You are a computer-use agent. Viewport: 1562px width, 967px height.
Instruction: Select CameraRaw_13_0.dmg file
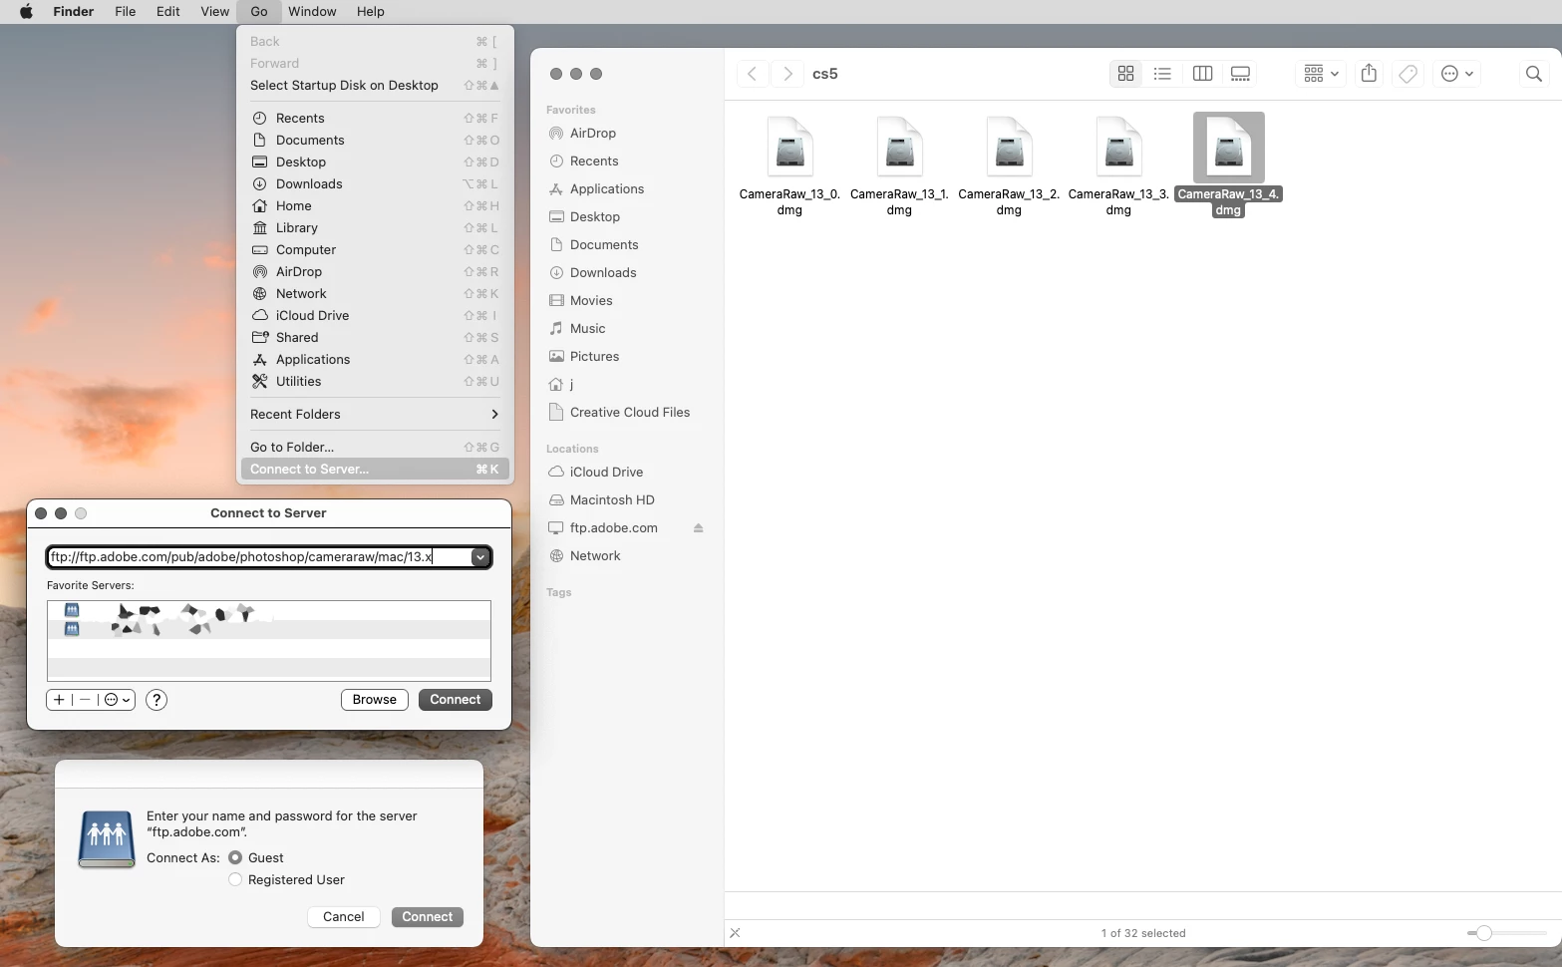click(x=789, y=166)
